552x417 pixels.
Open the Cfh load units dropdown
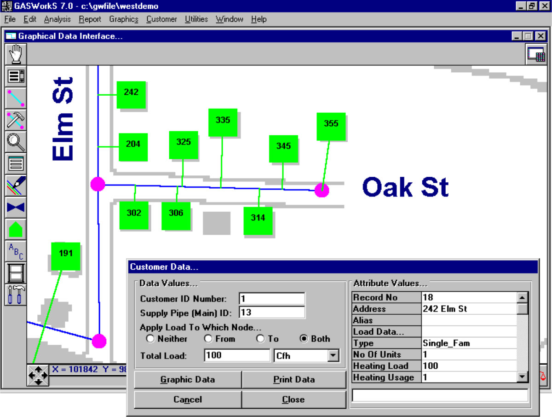[x=333, y=356]
